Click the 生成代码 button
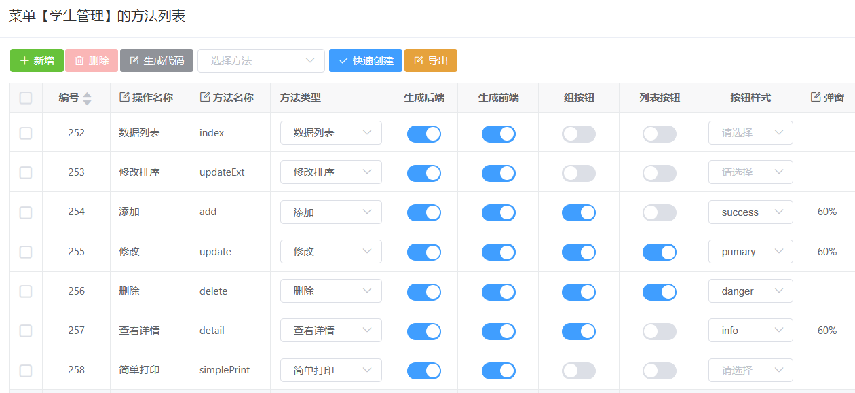Screen dimensions: 855x393 coord(157,60)
